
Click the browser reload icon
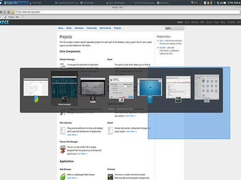pyautogui.click(x=9, y=12)
